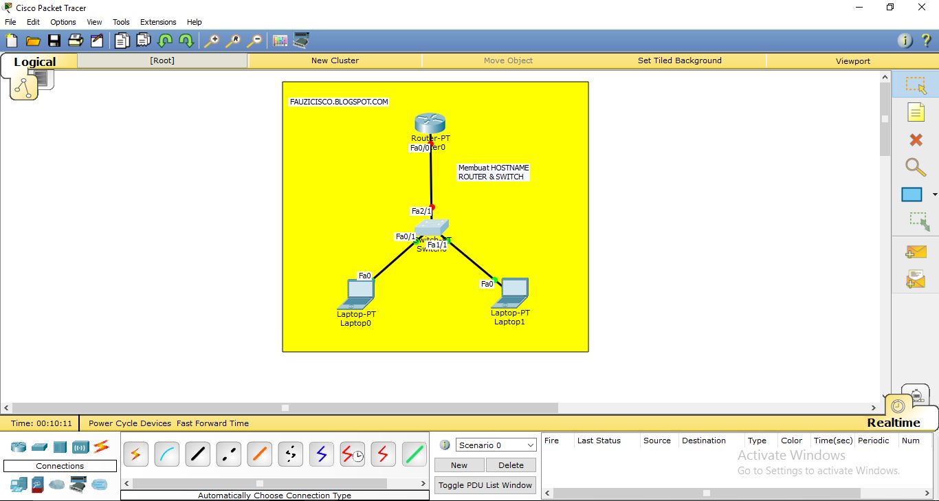The width and height of the screenshot is (939, 501).
Task: Select the Console cable connection type
Action: [166, 454]
